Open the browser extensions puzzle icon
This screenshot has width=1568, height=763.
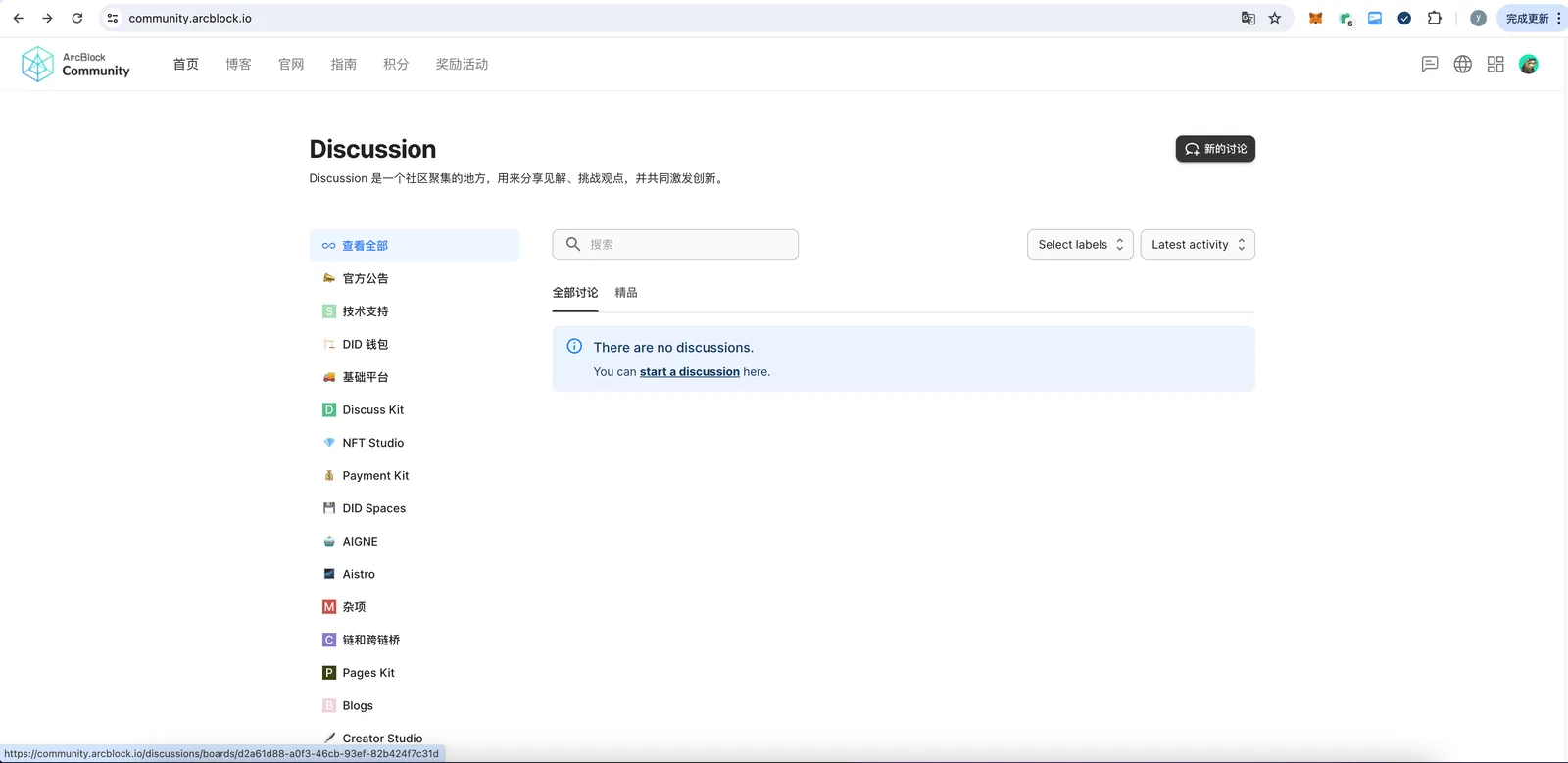(x=1435, y=18)
